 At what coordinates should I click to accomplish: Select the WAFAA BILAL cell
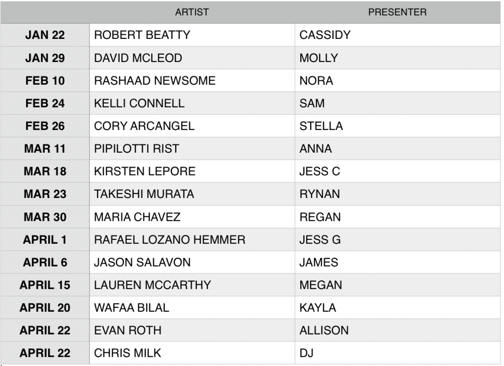pyautogui.click(x=192, y=308)
